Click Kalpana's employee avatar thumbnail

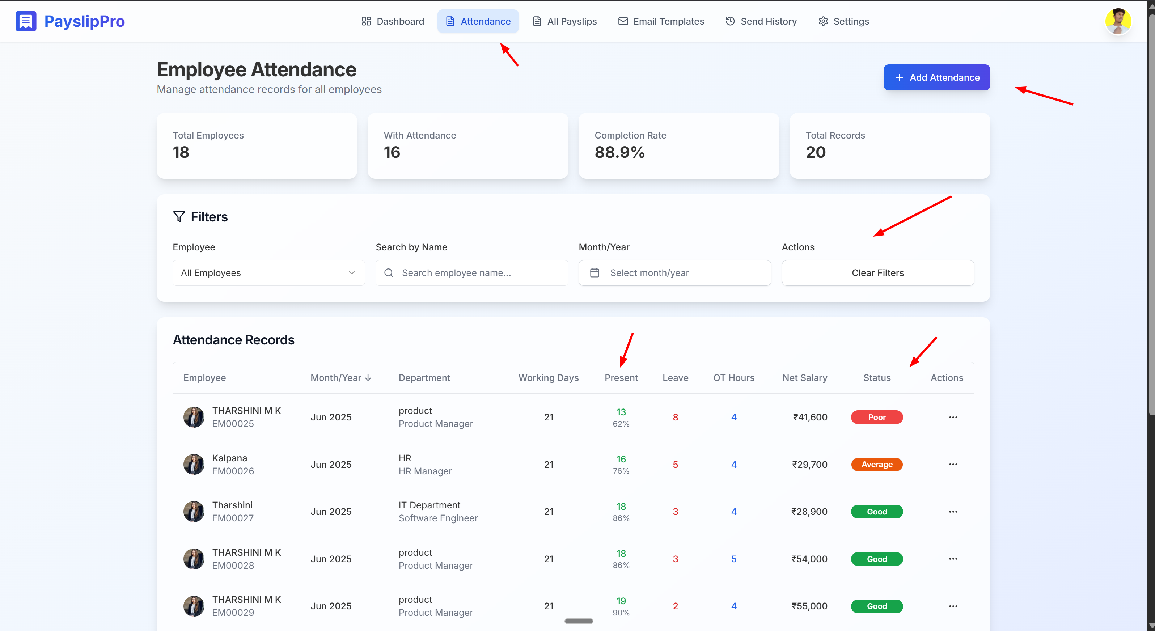(x=194, y=464)
